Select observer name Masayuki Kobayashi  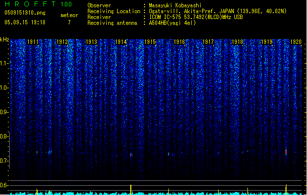tap(175, 5)
